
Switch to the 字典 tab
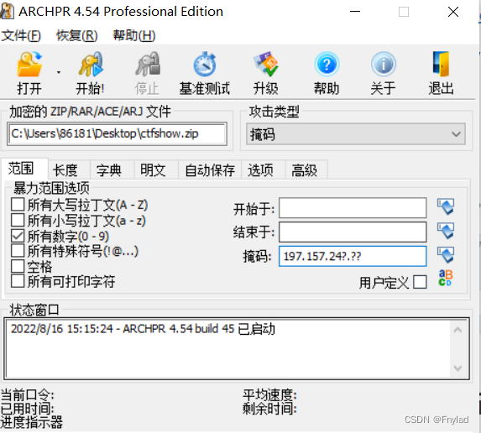click(112, 170)
